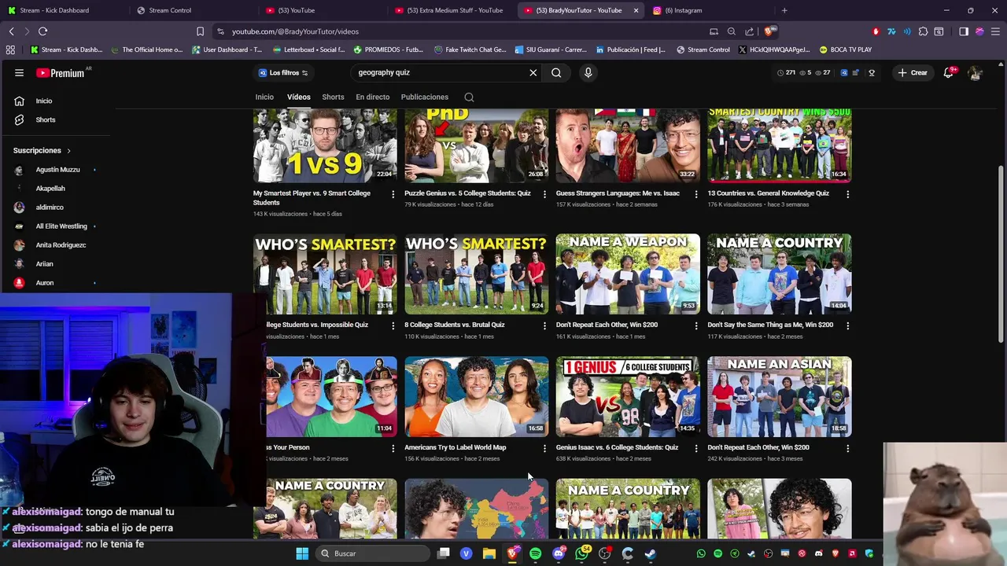Open a new browser tab
Image resolution: width=1007 pixels, height=566 pixels.
(784, 10)
